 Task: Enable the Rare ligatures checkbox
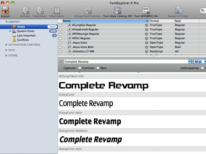[x=98, y=68]
